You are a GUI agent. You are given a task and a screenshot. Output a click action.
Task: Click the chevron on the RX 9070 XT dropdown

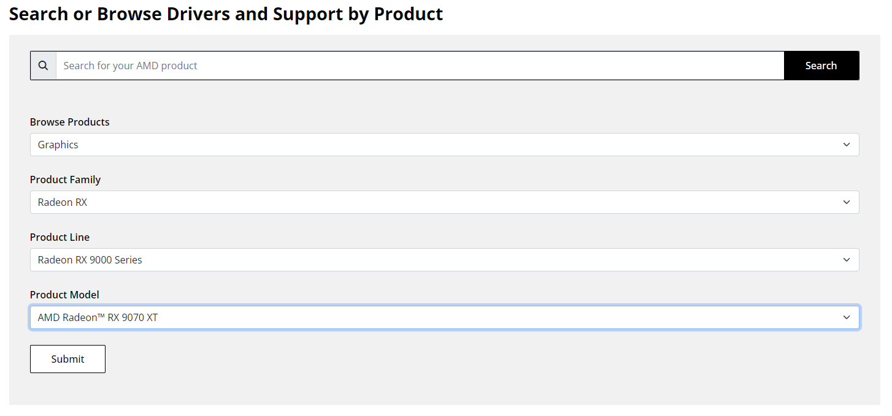[846, 317]
